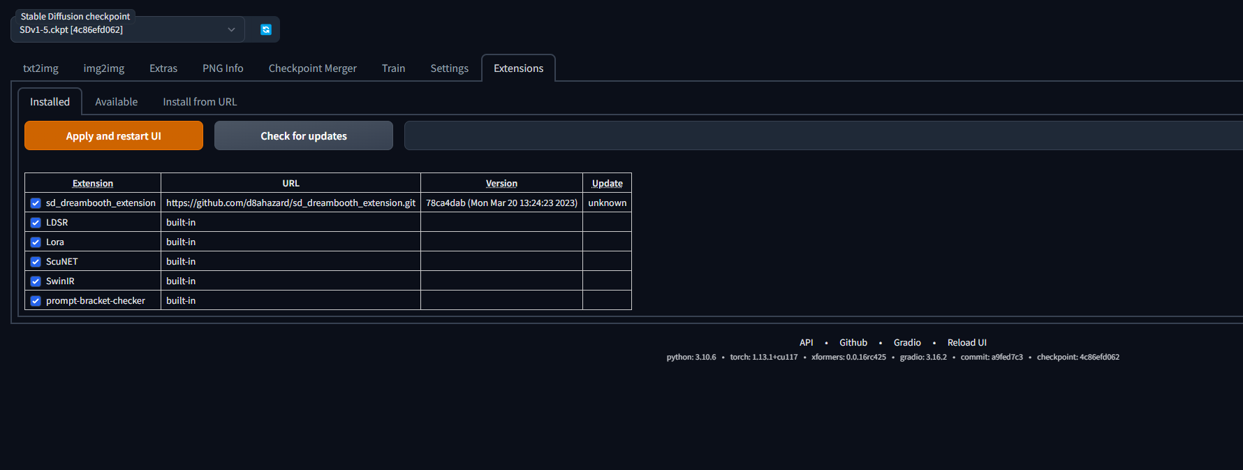Select the Installed sub-tab
Image resolution: width=1243 pixels, height=470 pixels.
click(50, 102)
